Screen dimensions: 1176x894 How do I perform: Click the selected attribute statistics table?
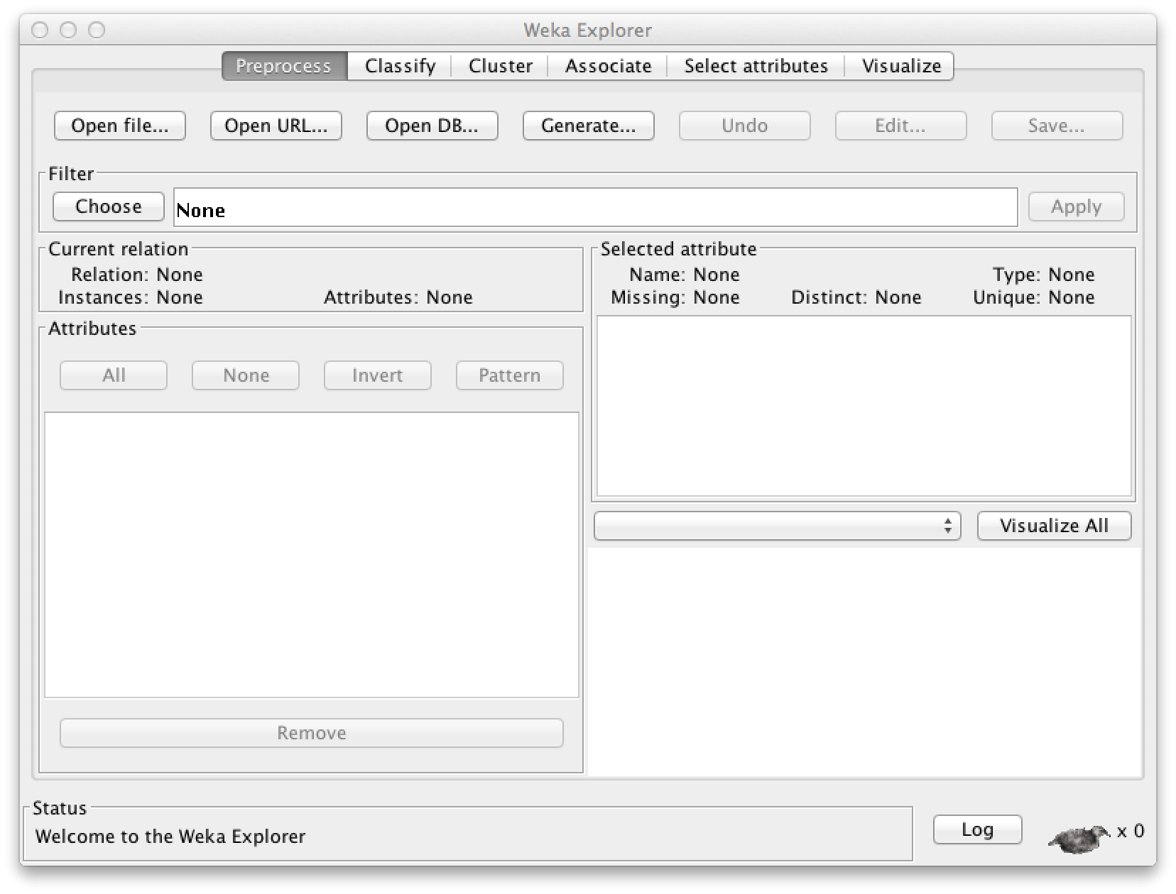[864, 406]
